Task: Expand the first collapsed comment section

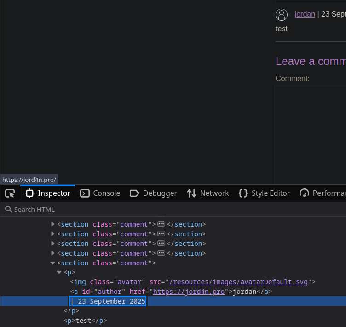Action: [53, 224]
